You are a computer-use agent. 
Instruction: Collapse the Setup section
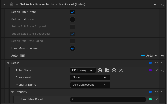pos(8,63)
